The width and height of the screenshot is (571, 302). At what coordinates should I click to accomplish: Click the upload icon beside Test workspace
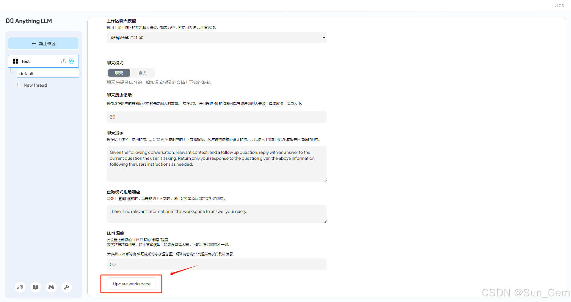coord(63,61)
